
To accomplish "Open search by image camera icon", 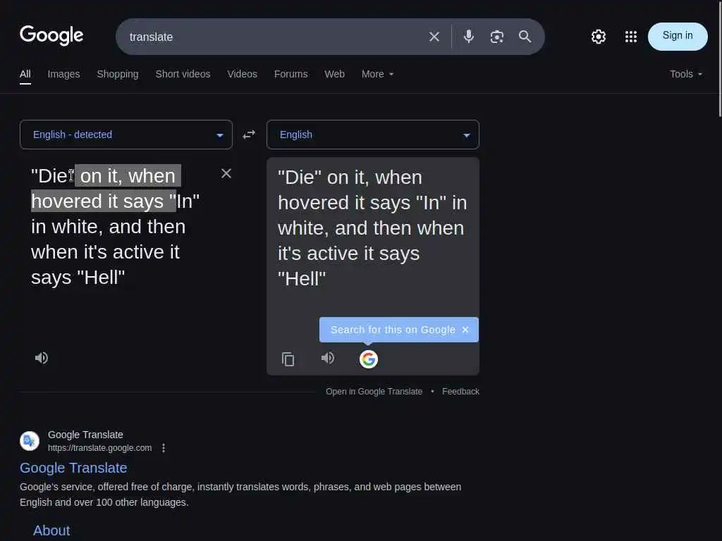I will (x=497, y=37).
